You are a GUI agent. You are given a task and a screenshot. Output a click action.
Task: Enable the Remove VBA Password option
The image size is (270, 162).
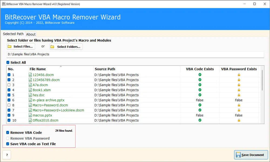[8, 138]
